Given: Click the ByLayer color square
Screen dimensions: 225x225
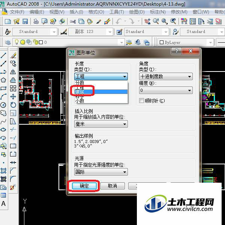Looking at the screenshot, I should coord(162,42).
